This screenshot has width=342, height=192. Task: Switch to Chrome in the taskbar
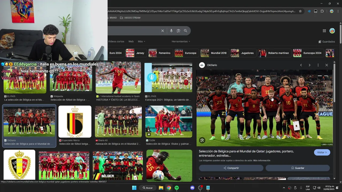169,188
